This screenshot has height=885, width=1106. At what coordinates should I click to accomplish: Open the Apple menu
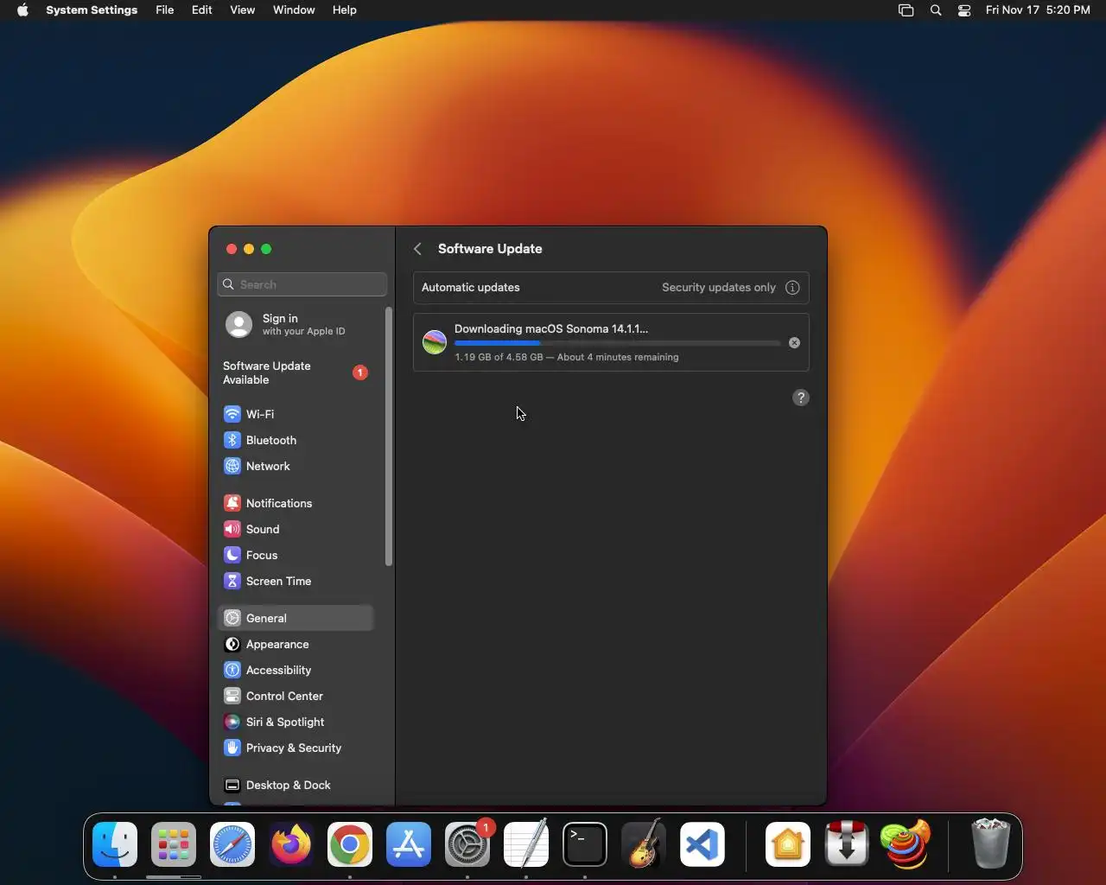[22, 10]
